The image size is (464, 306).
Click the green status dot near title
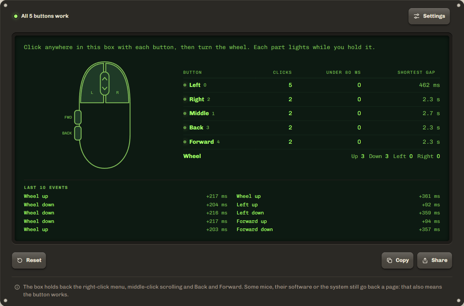tap(16, 16)
